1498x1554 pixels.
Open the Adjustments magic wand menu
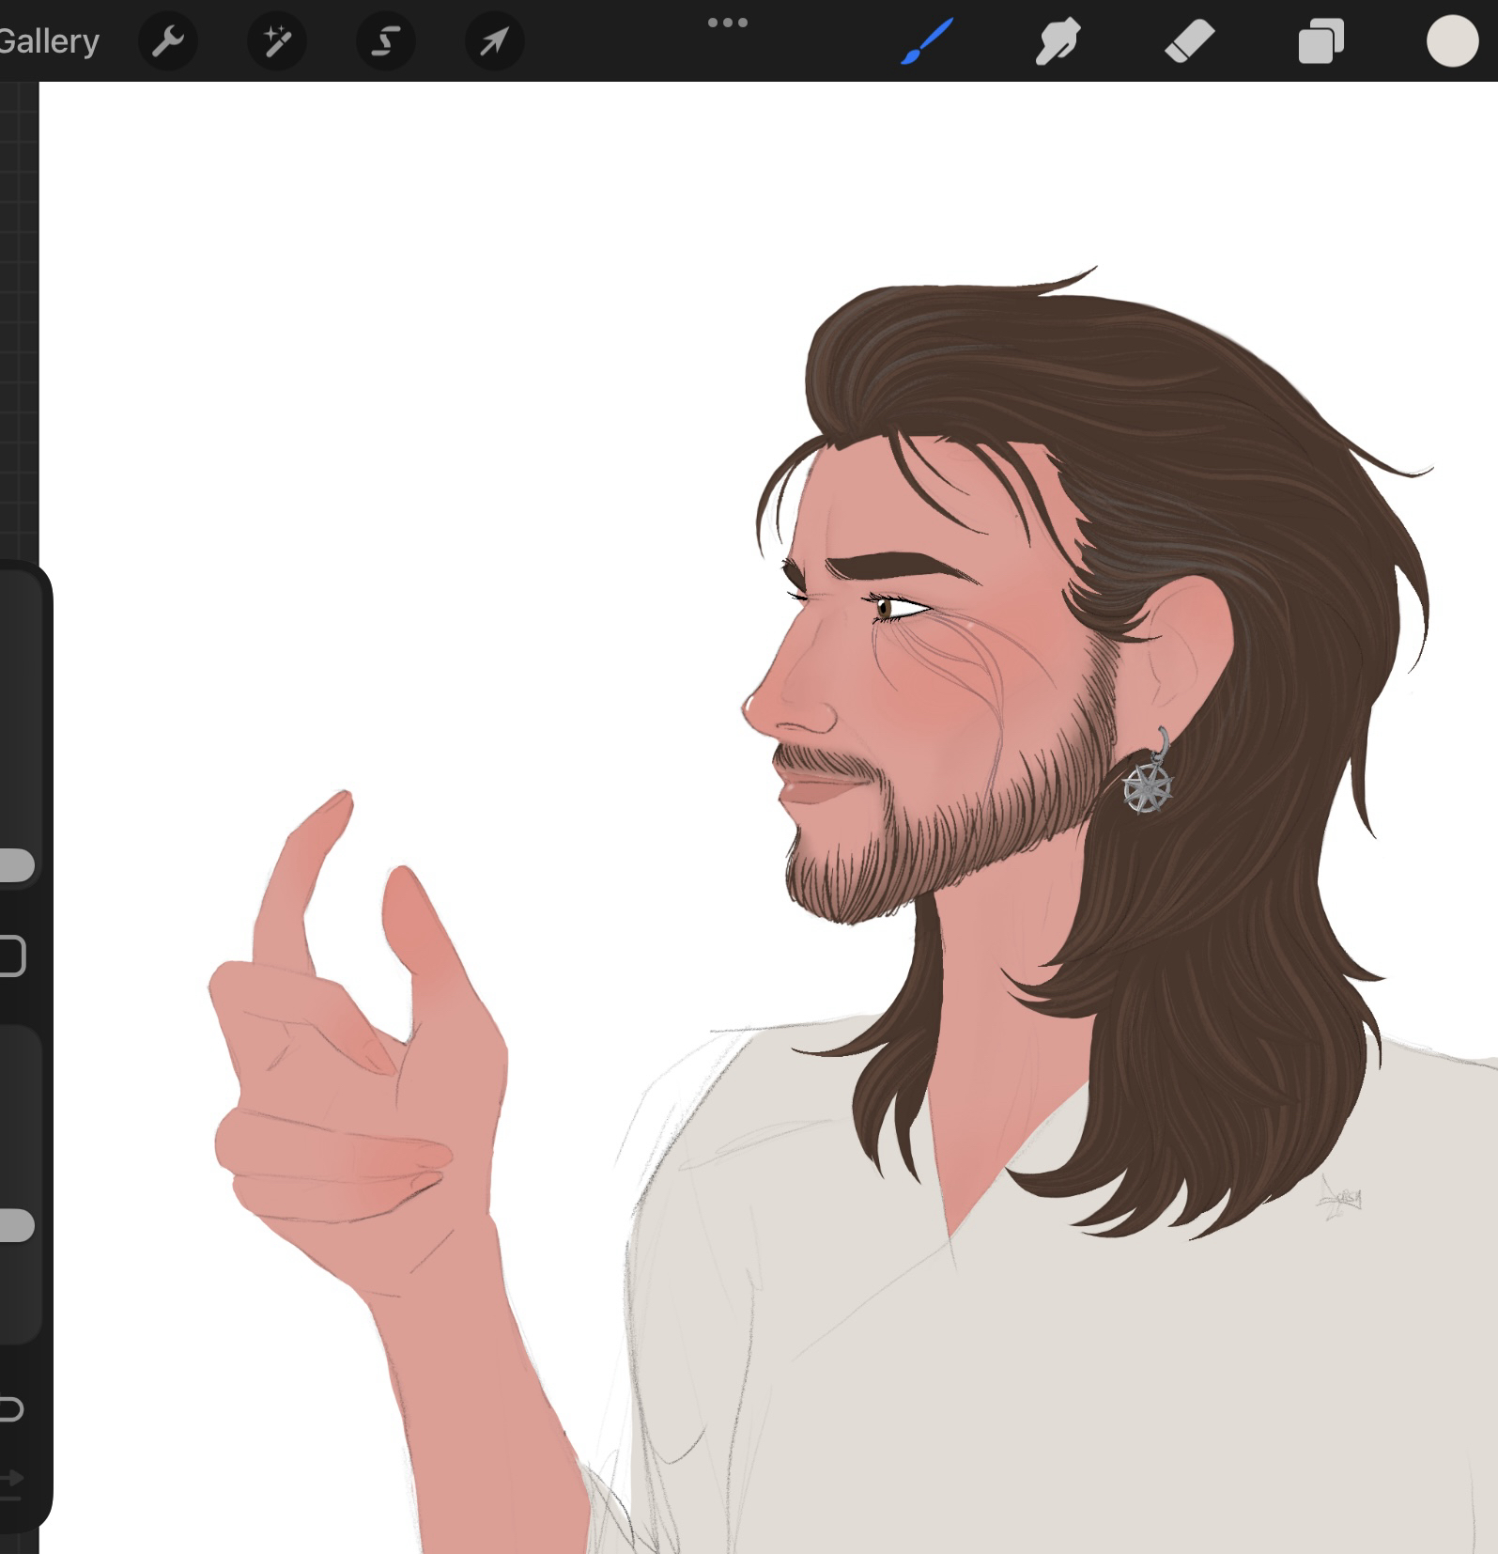pyautogui.click(x=277, y=41)
